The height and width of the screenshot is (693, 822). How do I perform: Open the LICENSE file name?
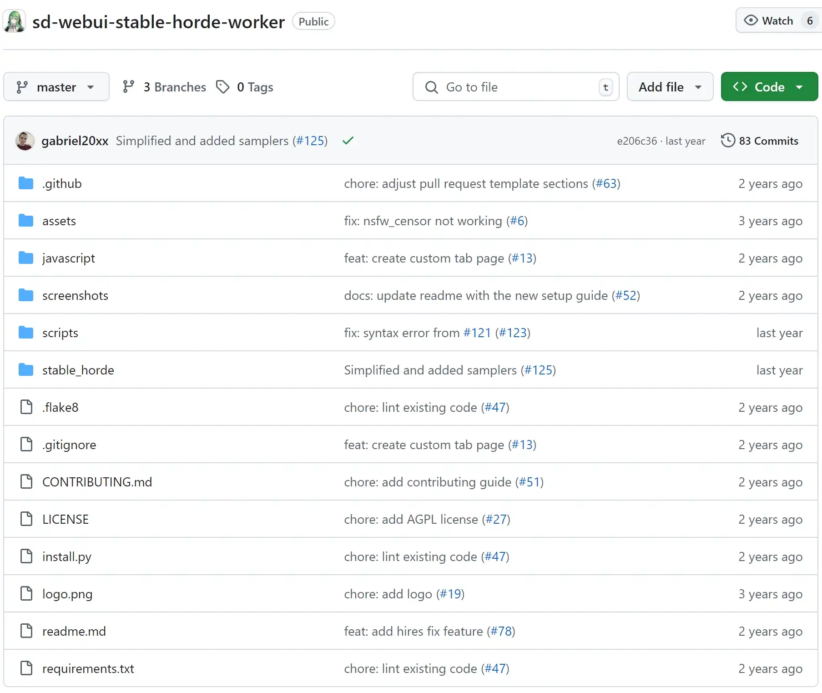coord(66,519)
